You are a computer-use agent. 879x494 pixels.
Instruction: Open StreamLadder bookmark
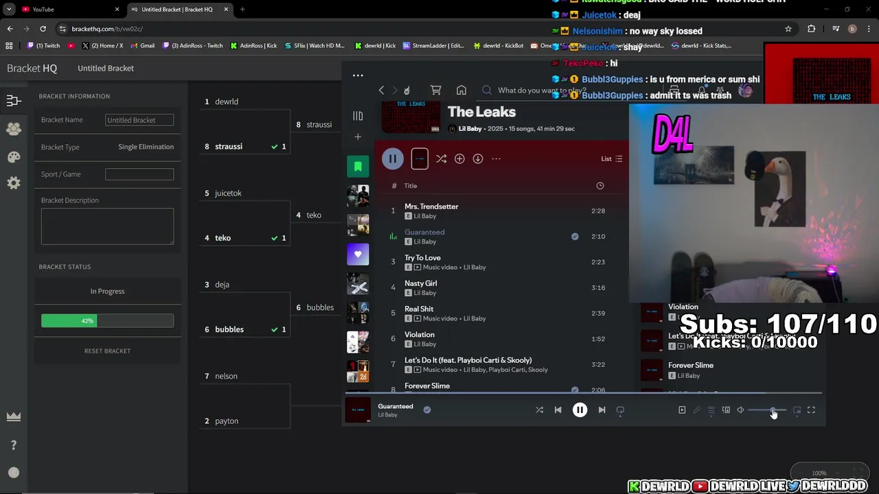[434, 45]
